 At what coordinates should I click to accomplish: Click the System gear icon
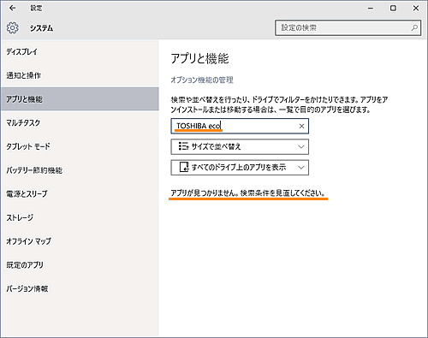[x=13, y=28]
